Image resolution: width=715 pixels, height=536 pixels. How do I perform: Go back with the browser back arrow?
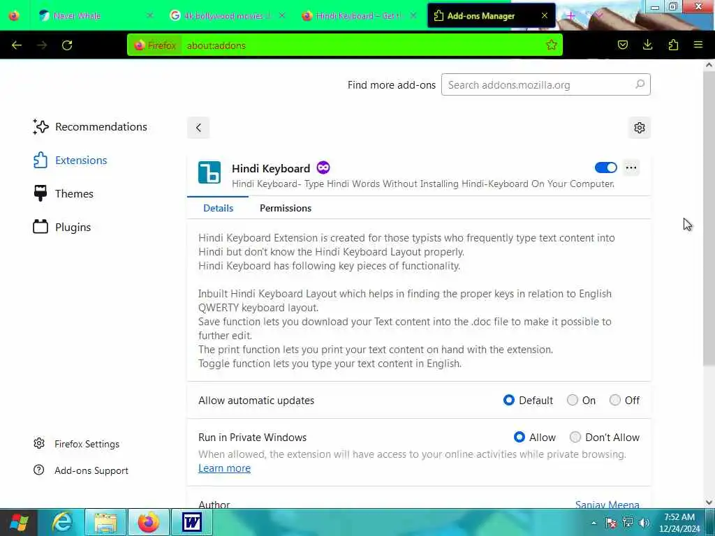pyautogui.click(x=17, y=45)
